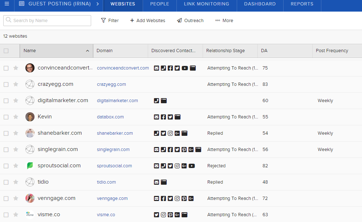
Task: Click the phone icon for digitalmarketer.com
Action: pyautogui.click(x=156, y=101)
